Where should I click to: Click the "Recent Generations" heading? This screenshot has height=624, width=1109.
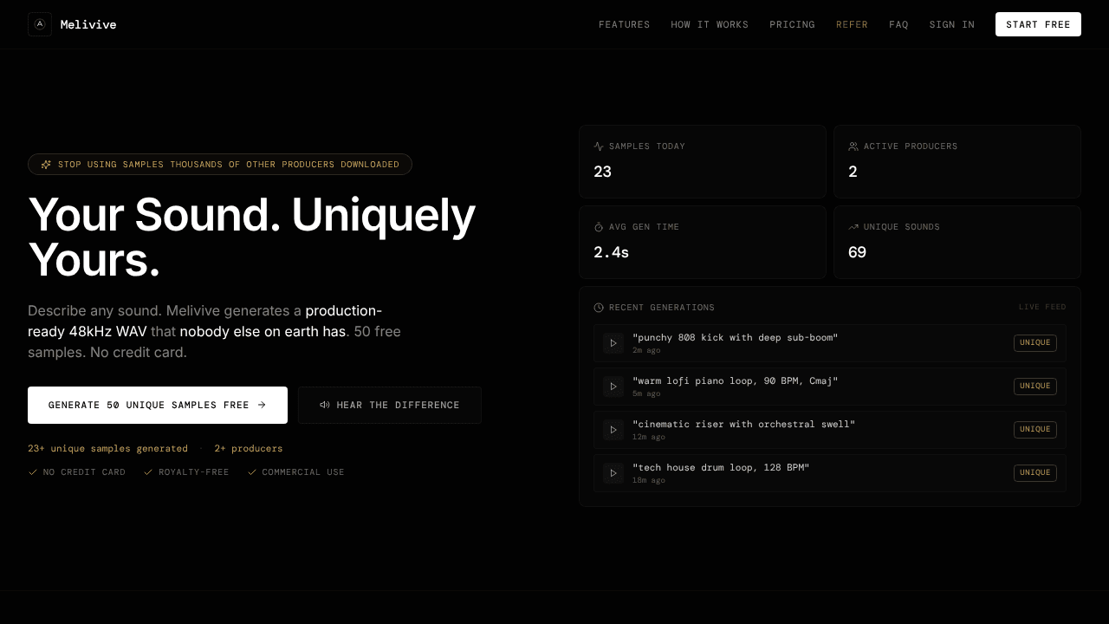662,308
